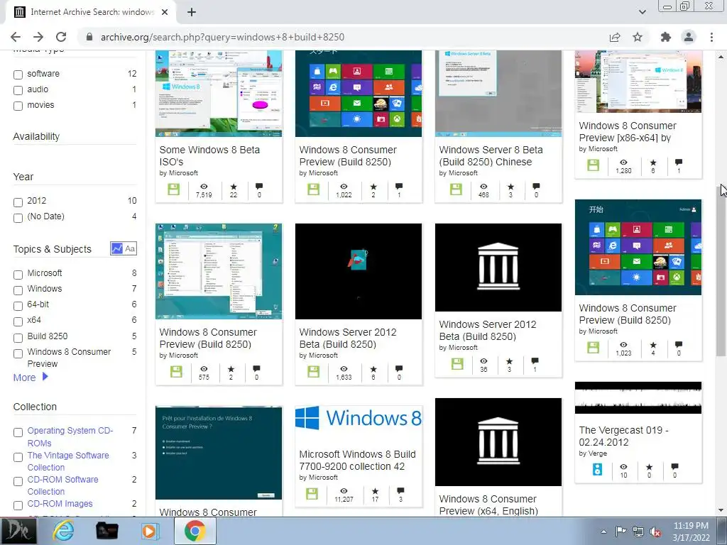This screenshot has height=545, width=727.
Task: Open the Chrome profile avatar
Action: coord(689,37)
